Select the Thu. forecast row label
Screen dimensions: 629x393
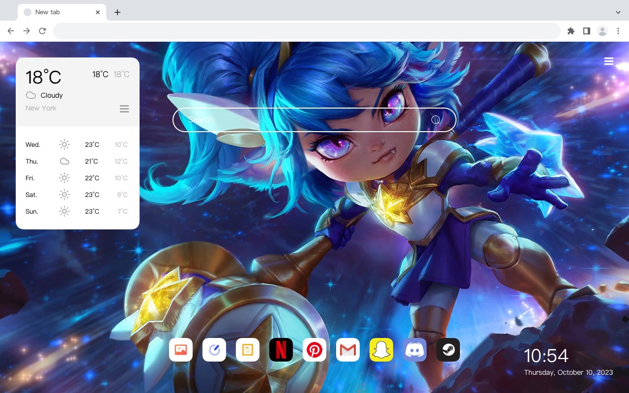(x=32, y=162)
